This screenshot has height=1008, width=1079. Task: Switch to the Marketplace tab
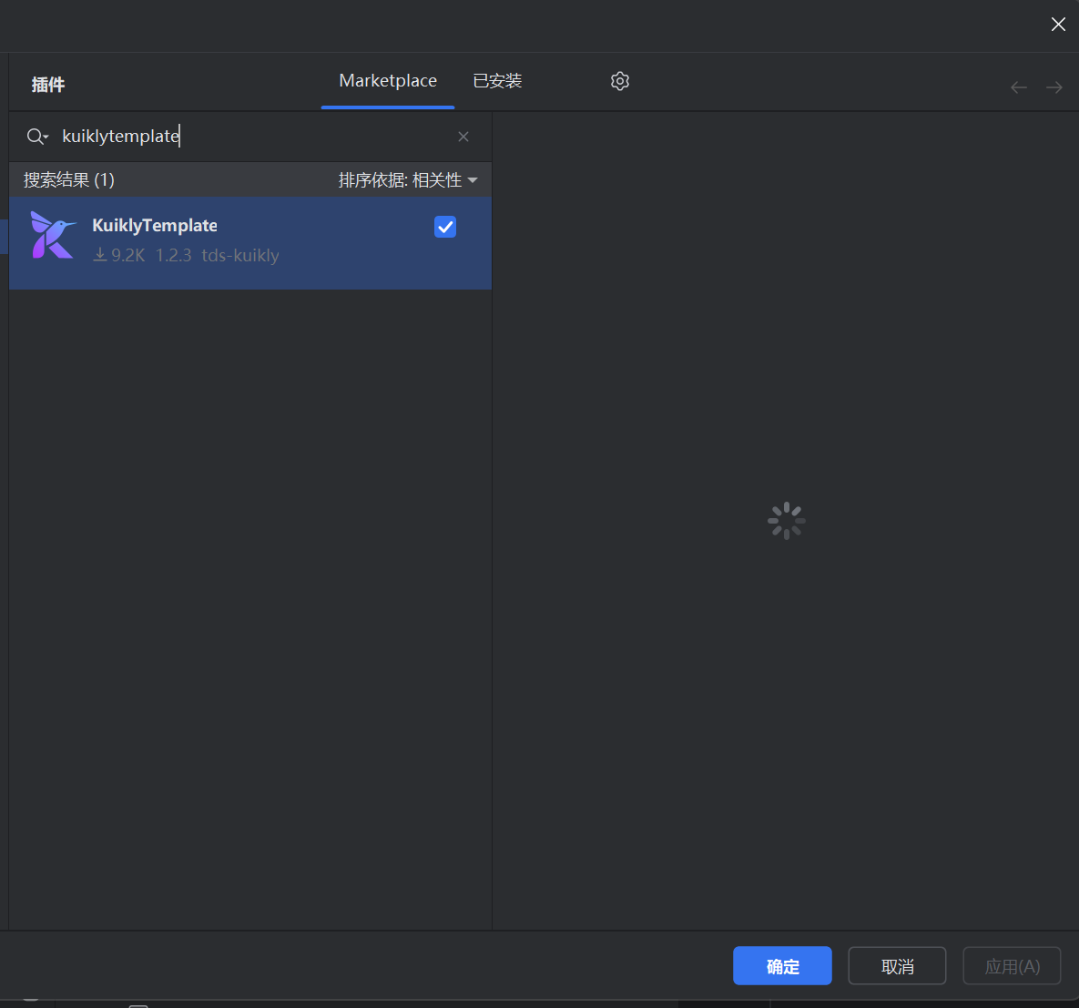387,81
